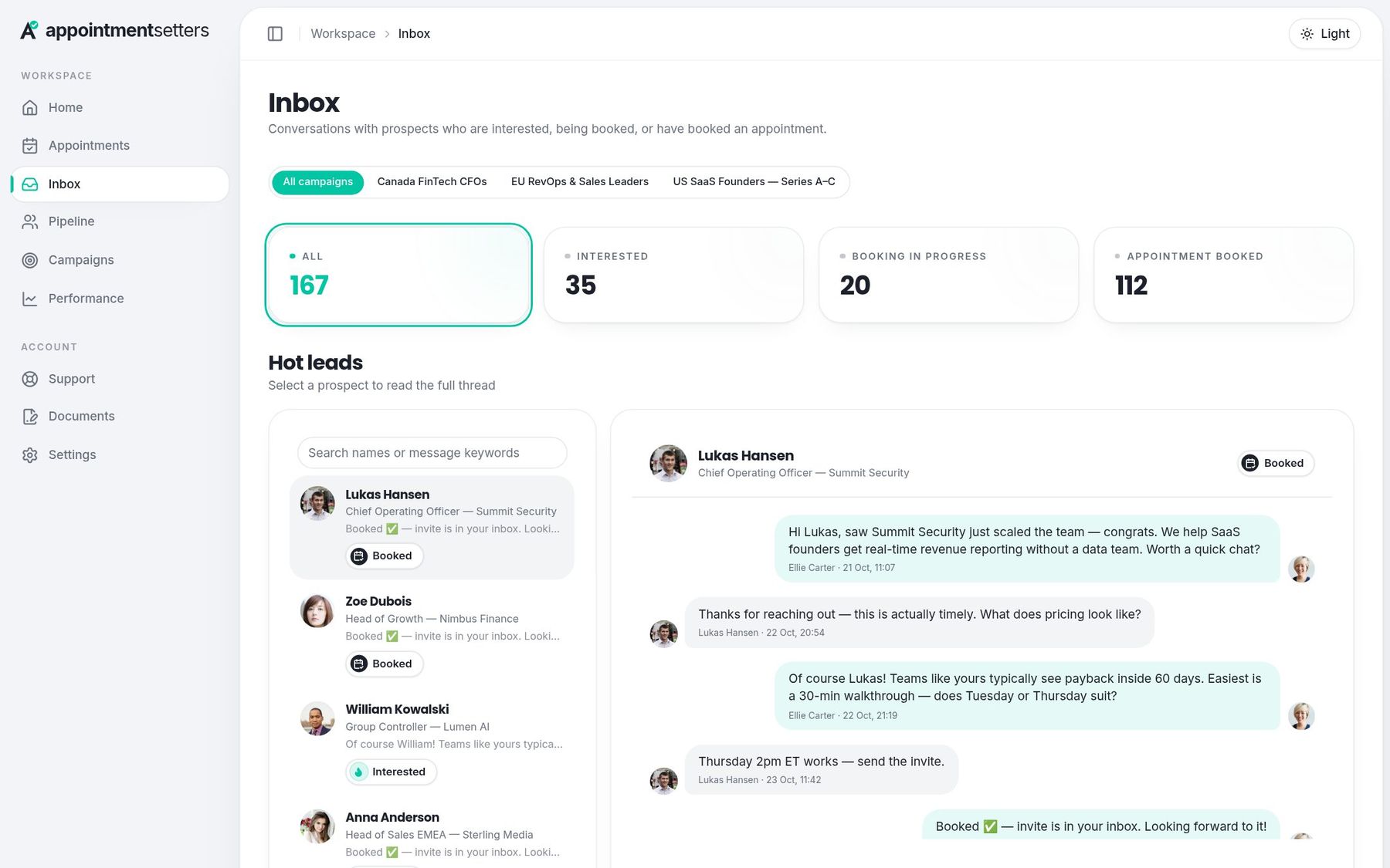Viewport: 1390px width, 868px height.
Task: Click Lukas Hansen avatar in thread header
Action: coord(668,463)
